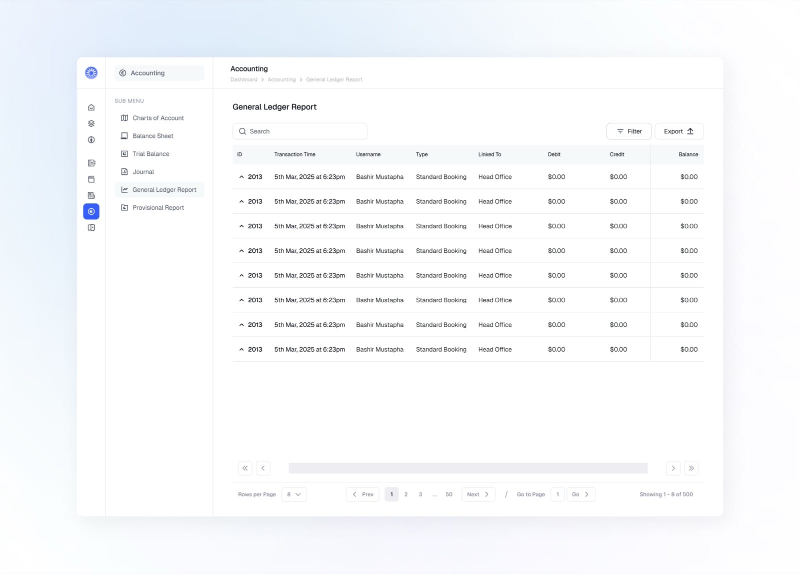The width and height of the screenshot is (800, 574).
Task: Focus the Search input field
Action: [x=300, y=131]
